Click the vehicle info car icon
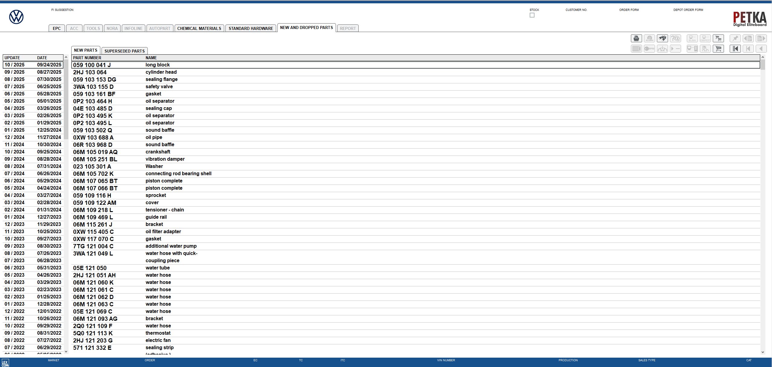The height and width of the screenshot is (367, 772). click(x=662, y=49)
